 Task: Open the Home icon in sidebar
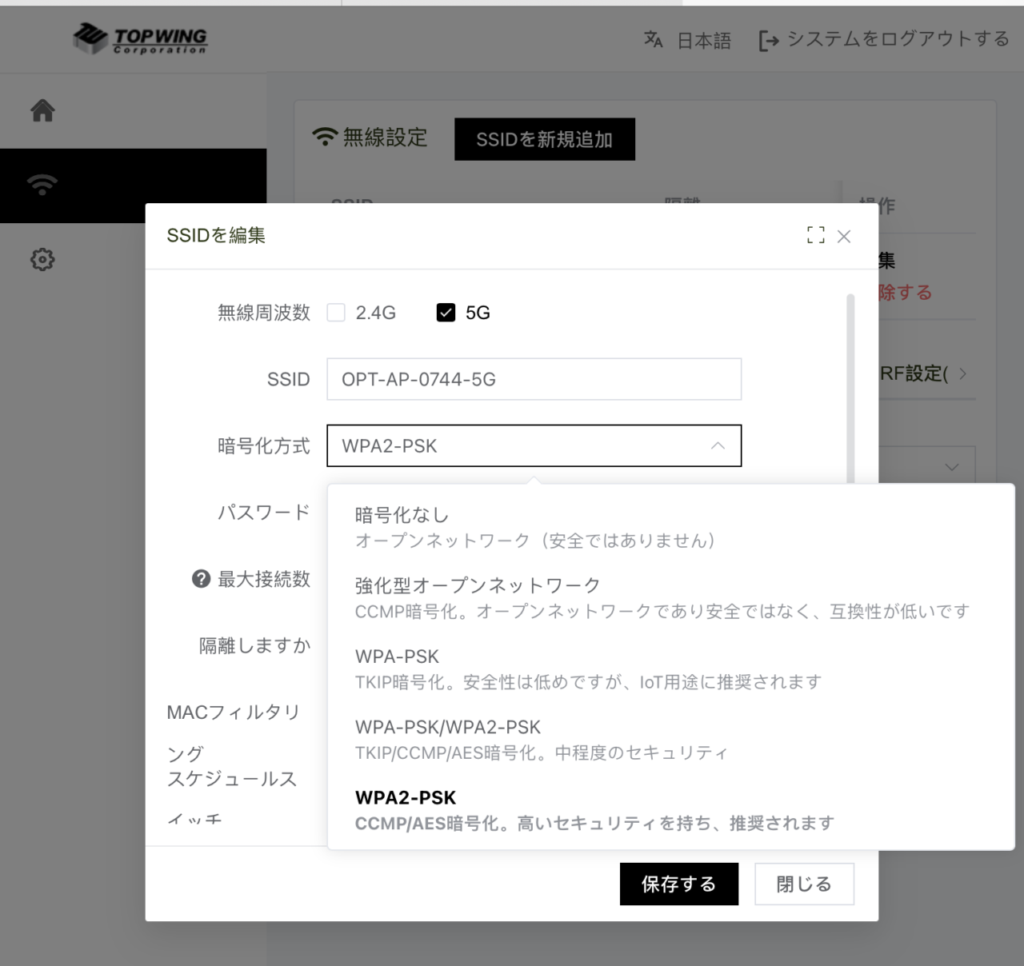click(x=42, y=110)
